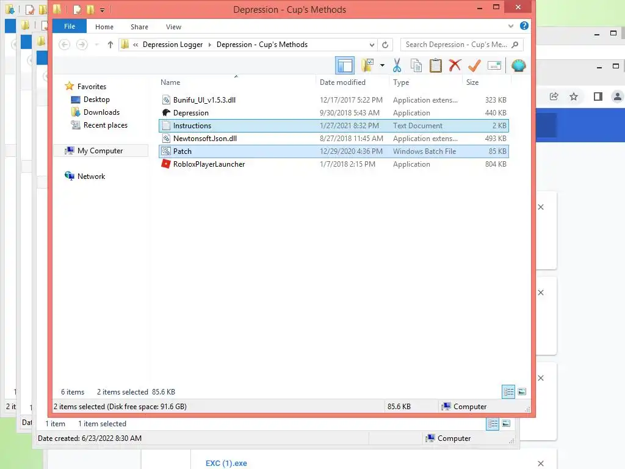
Task: Sort files by Size column
Action: click(472, 82)
